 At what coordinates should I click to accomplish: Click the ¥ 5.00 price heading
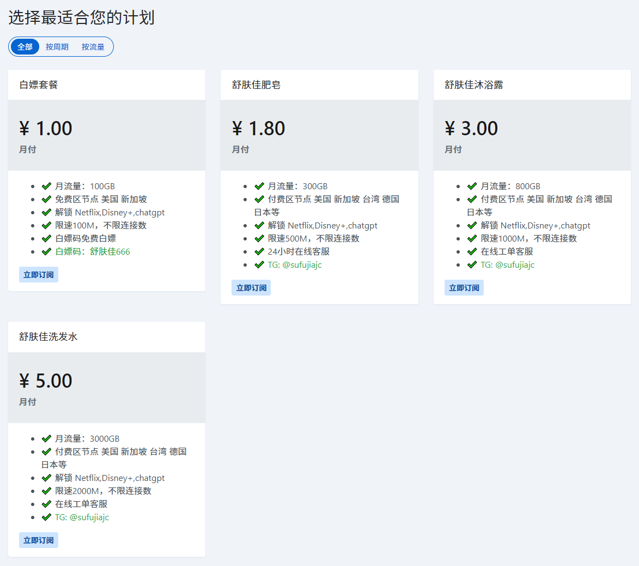pos(46,381)
